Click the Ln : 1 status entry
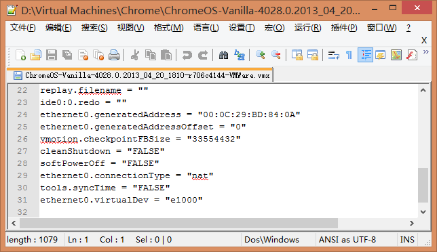Viewport: 437px width, 252px height. coord(78,240)
